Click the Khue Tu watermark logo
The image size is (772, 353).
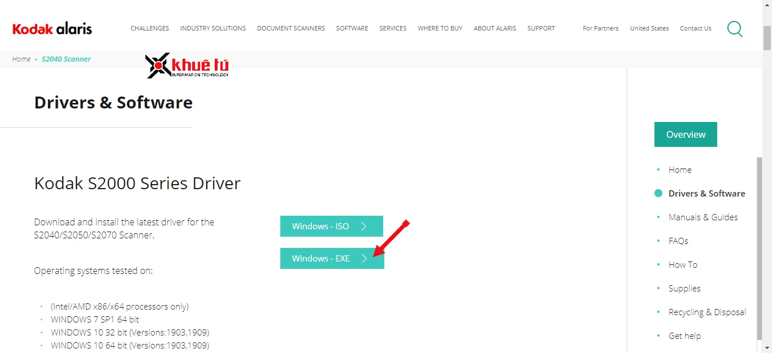tap(188, 66)
